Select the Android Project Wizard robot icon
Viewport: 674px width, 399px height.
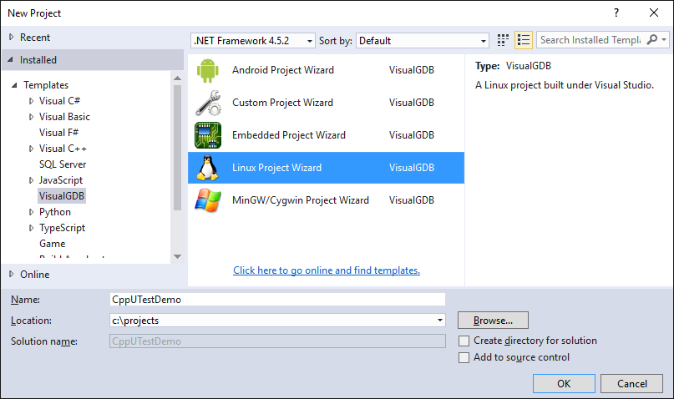tap(208, 70)
